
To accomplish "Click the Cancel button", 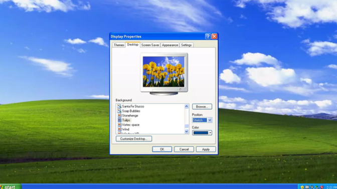I will pos(184,149).
